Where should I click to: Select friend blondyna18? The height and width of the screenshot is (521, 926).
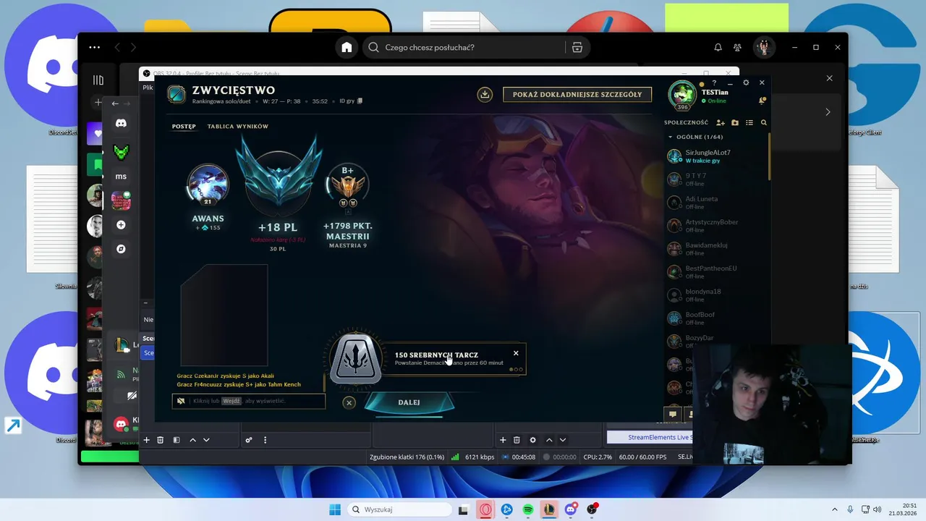point(716,295)
